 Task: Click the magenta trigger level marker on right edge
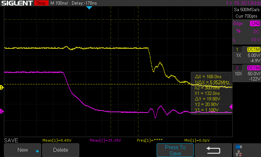(x=231, y=107)
